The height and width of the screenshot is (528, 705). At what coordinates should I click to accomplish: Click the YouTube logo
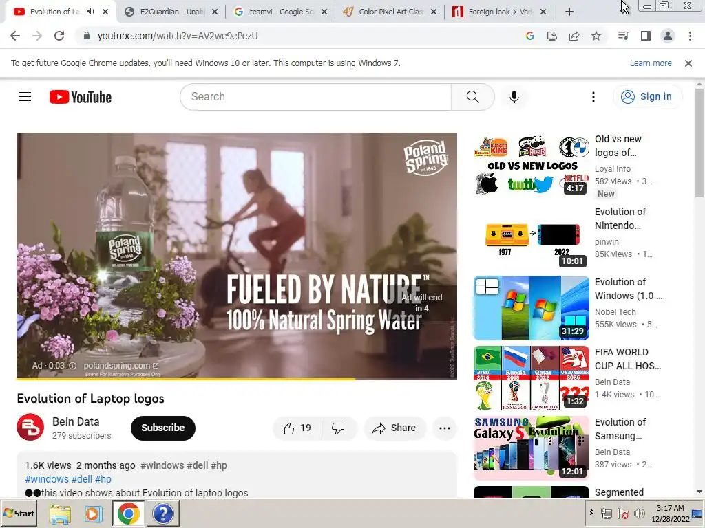[x=81, y=97]
